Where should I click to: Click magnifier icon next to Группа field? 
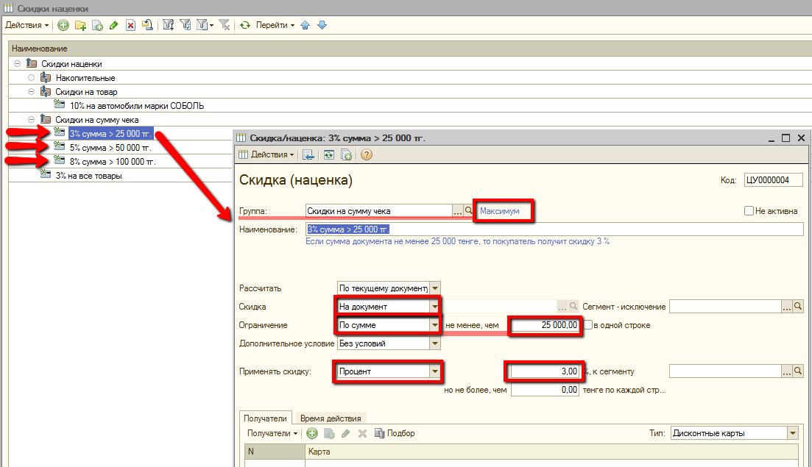click(469, 211)
